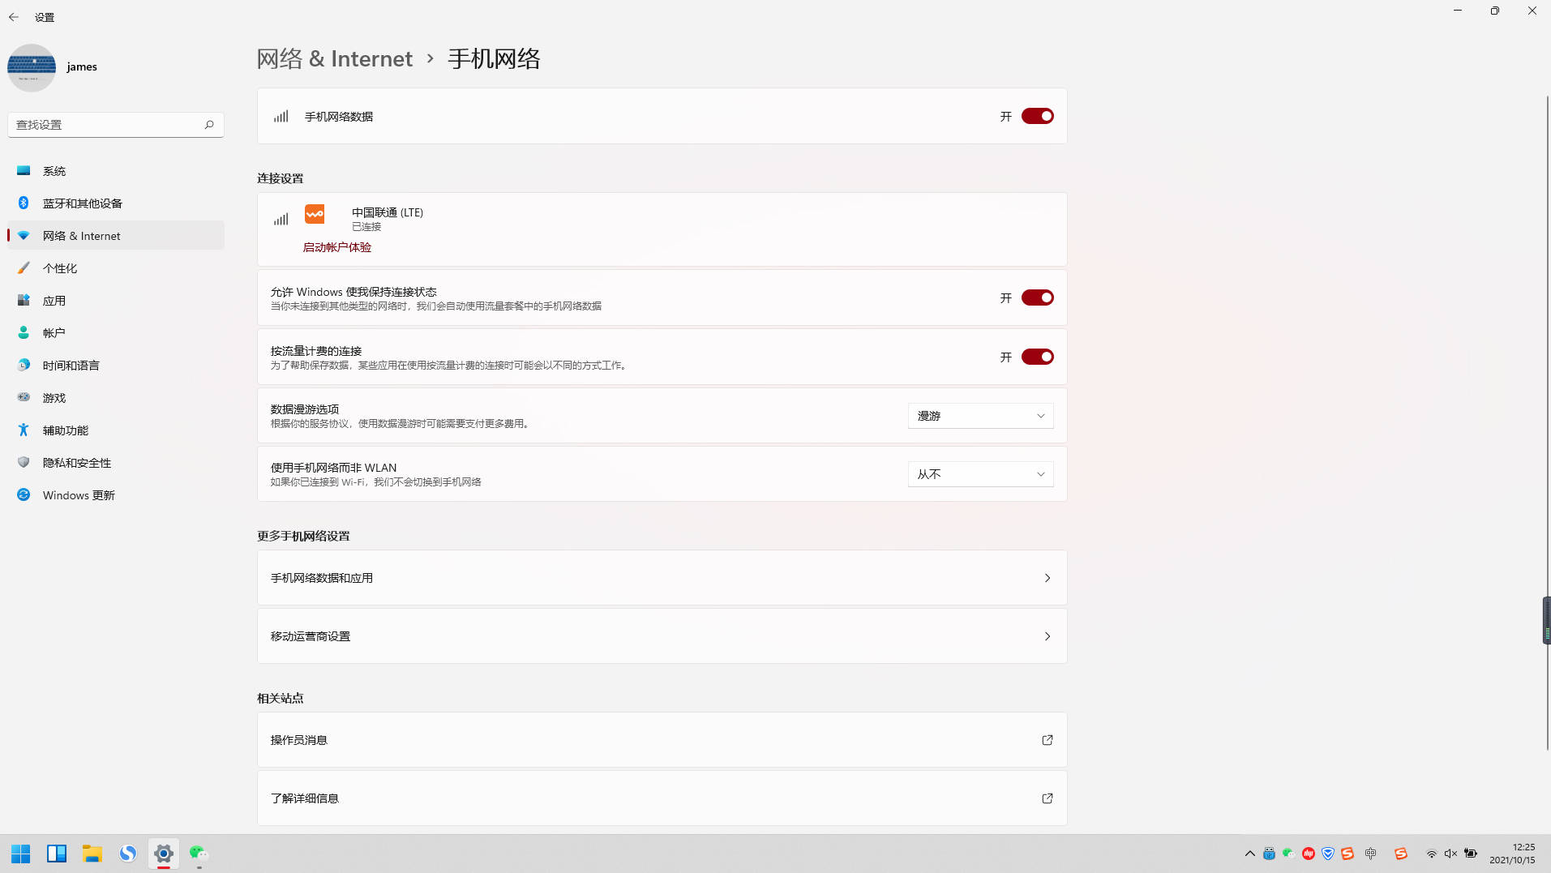Toggle off 手机网络数据
1551x873 pixels.
[x=1038, y=116]
